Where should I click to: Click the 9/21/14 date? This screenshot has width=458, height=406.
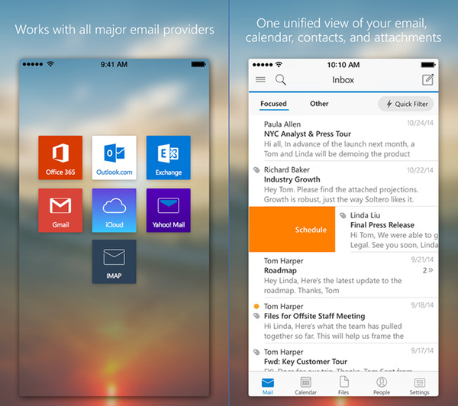pyautogui.click(x=422, y=259)
